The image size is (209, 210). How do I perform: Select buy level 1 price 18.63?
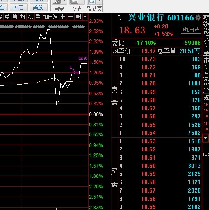pos(148,141)
